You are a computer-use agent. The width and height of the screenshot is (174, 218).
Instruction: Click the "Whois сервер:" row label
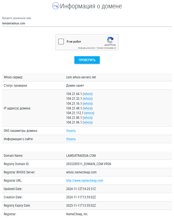point(13,77)
